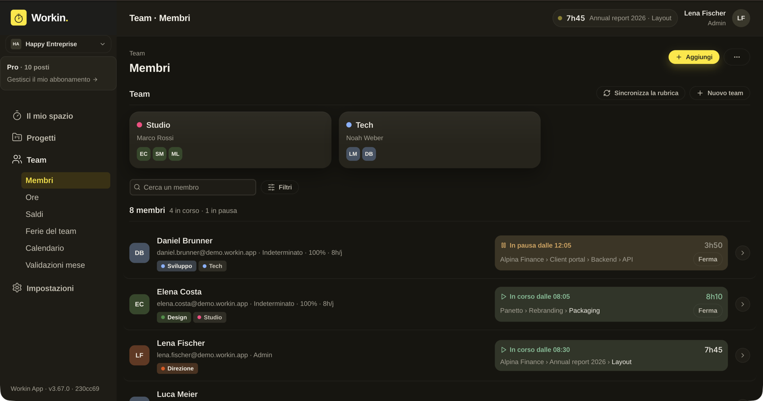Focus the Cerca un membro search field
This screenshot has width=763, height=401.
193,187
